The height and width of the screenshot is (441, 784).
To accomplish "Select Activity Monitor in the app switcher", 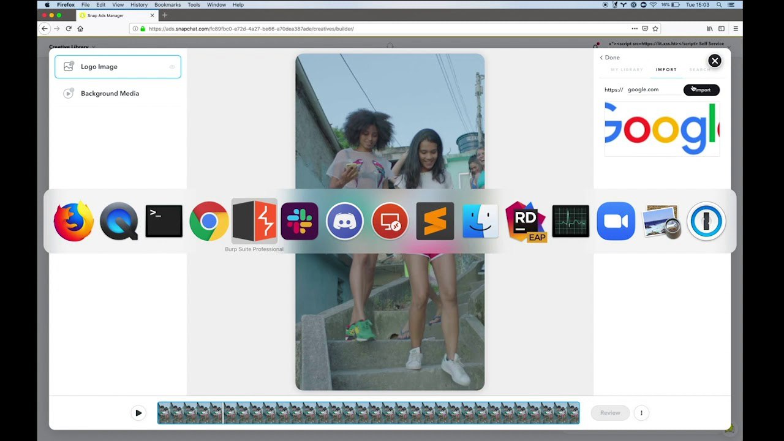I will [571, 221].
